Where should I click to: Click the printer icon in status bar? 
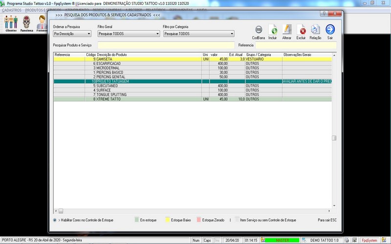click(x=347, y=240)
